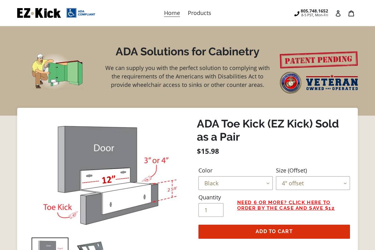Click the Veteran Owned and Operated badge
375x250 pixels.
(332, 82)
